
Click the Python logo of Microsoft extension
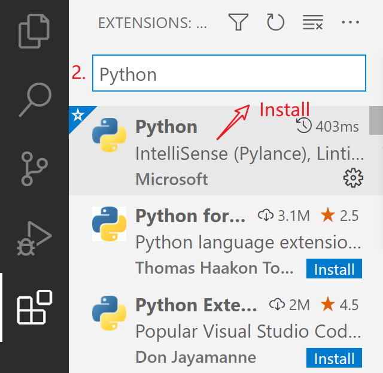pos(109,135)
